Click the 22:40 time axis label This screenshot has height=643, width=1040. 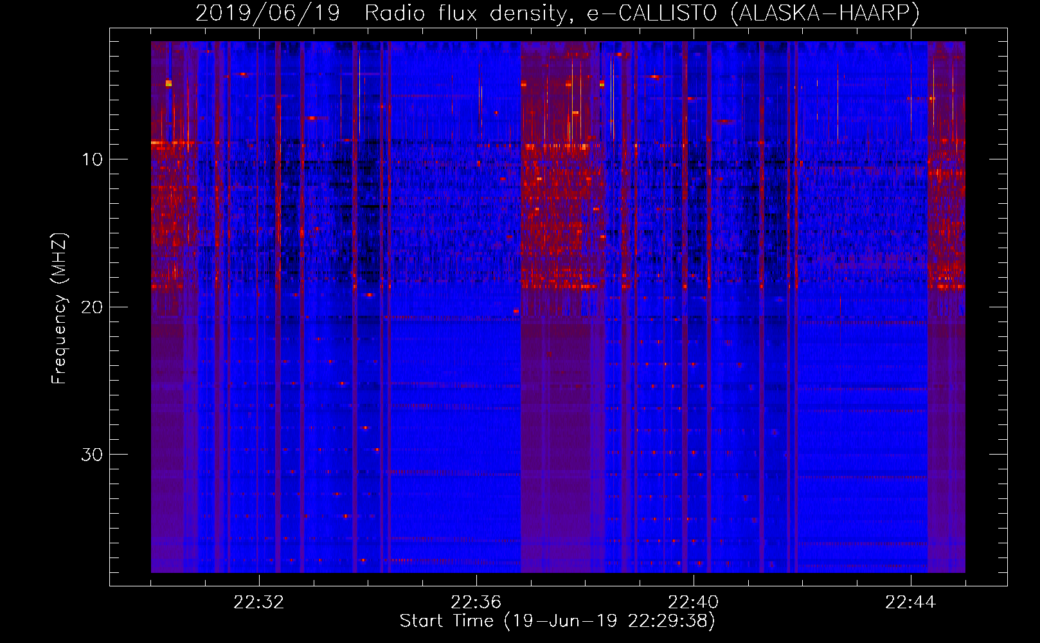click(693, 602)
